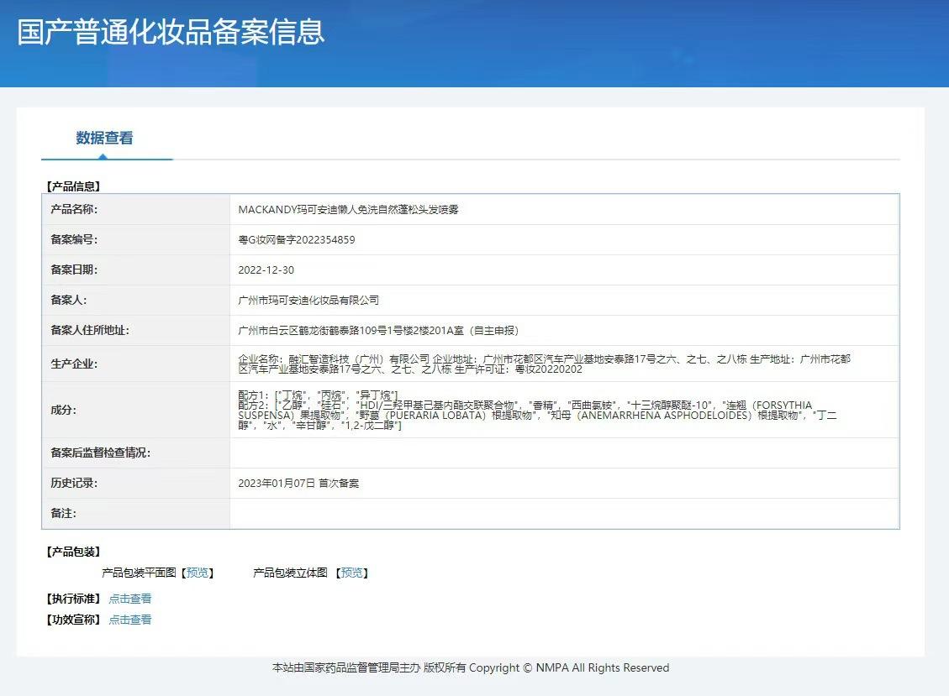Viewport: 949px width, 696px height.
Task: Click the 备案日期 row label
Action: [74, 270]
